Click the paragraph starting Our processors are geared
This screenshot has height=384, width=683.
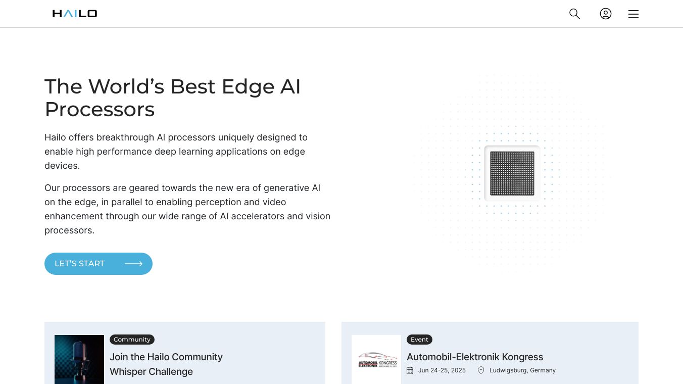[187, 209]
